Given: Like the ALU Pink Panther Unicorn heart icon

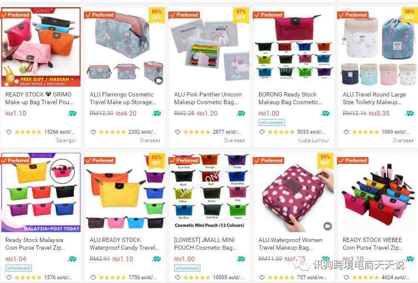Looking at the screenshot, I should [178, 132].
